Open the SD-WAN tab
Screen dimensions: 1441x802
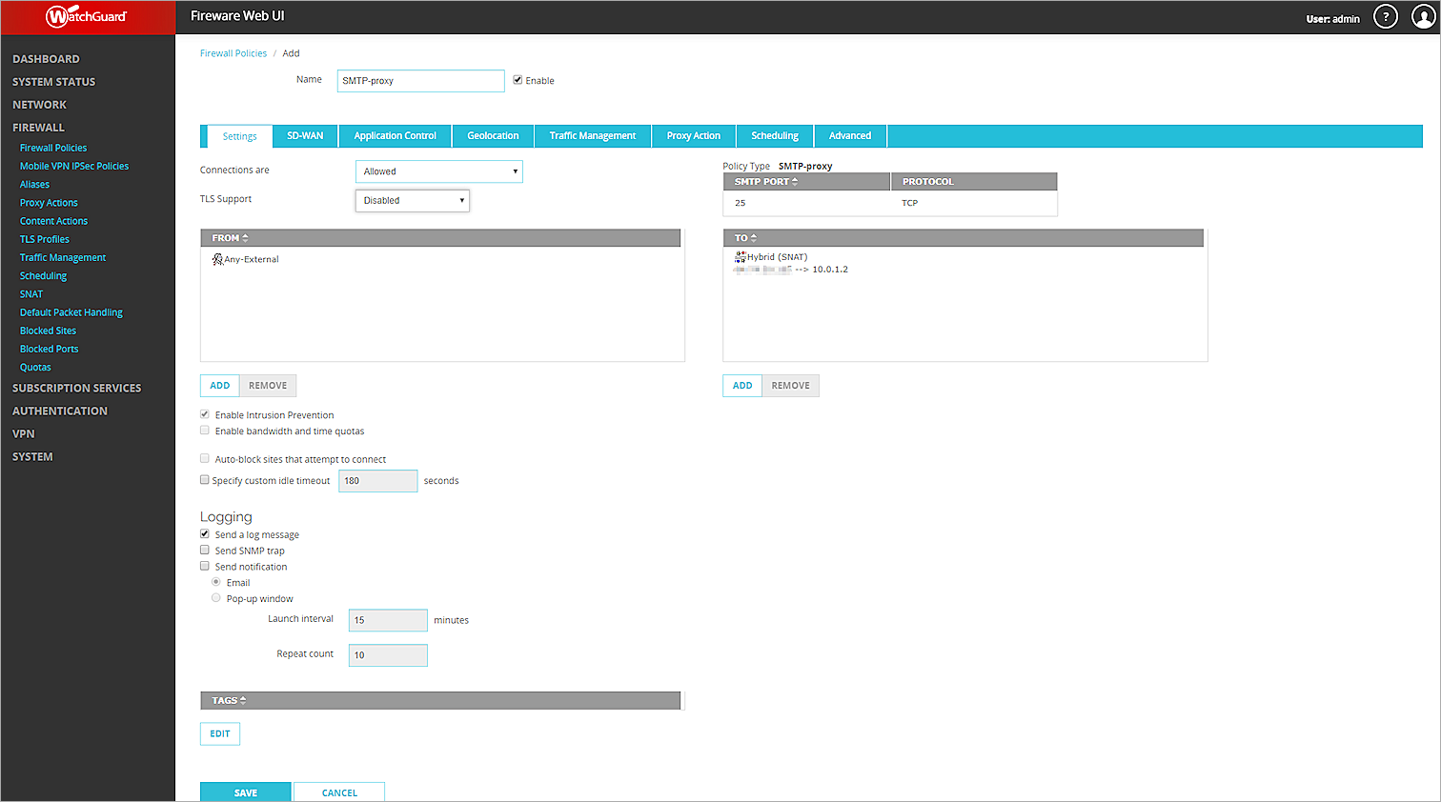[304, 135]
